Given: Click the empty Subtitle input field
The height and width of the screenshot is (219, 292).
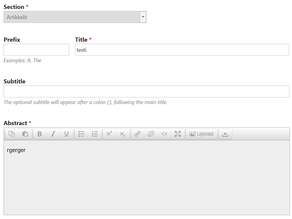Looking at the screenshot, I should (146, 91).
